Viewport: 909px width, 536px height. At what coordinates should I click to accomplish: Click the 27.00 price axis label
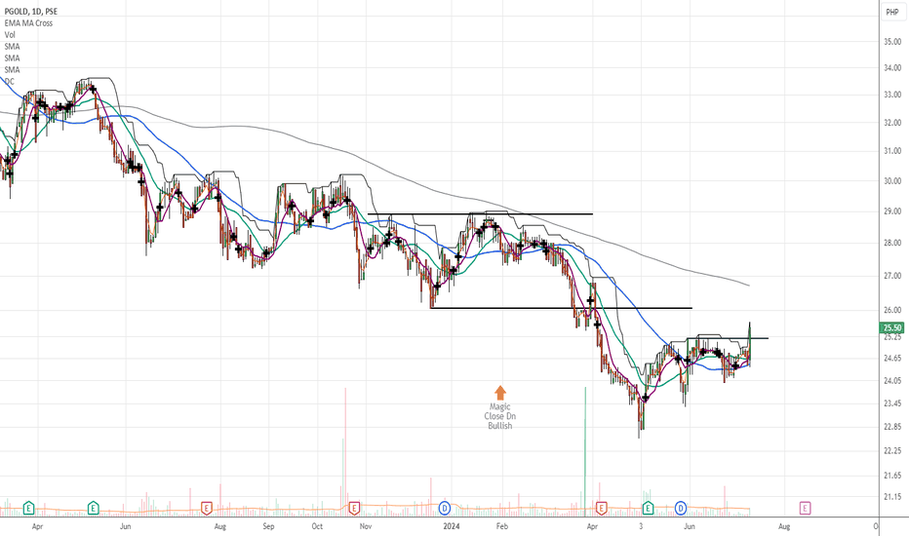892,276
